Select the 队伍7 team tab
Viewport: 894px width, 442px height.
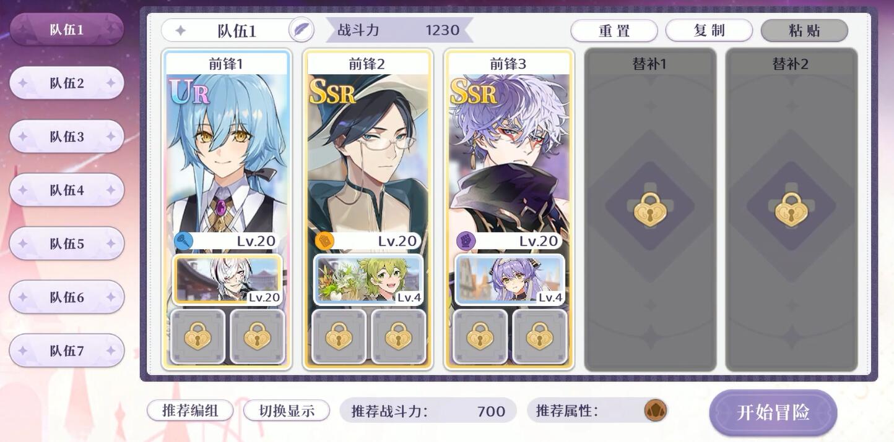point(67,351)
